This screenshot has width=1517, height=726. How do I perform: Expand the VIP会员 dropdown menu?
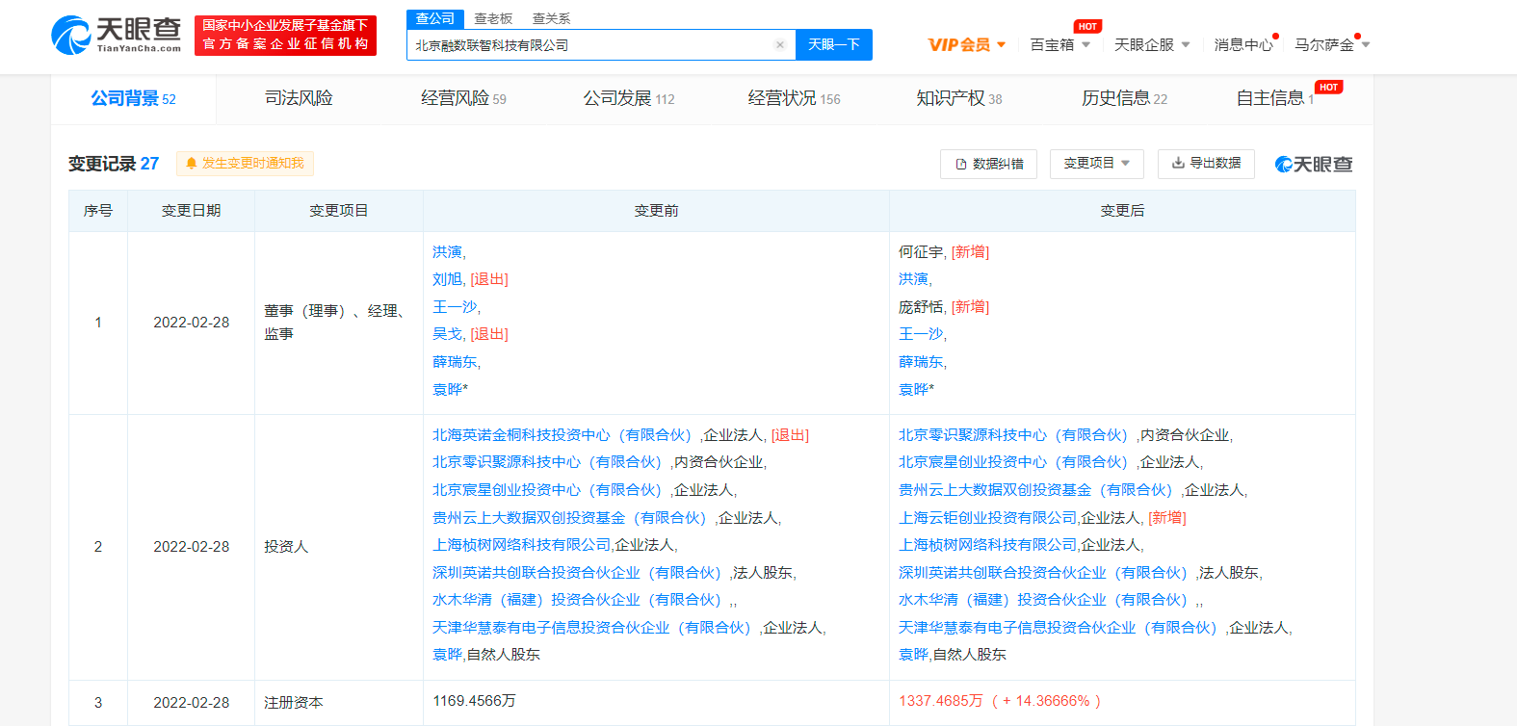[967, 45]
